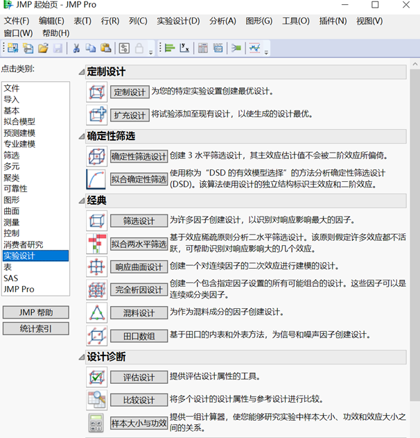Open the 实验设计(D) menu

pyautogui.click(x=178, y=21)
